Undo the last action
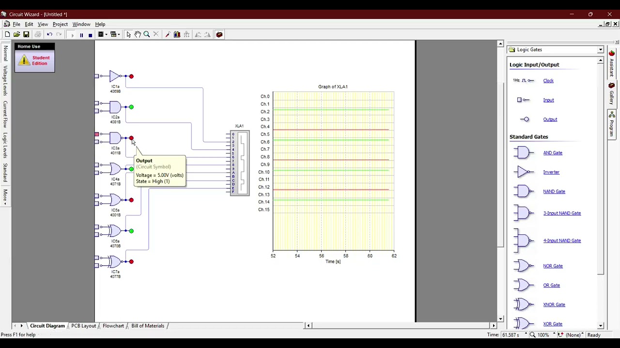 [x=49, y=34]
